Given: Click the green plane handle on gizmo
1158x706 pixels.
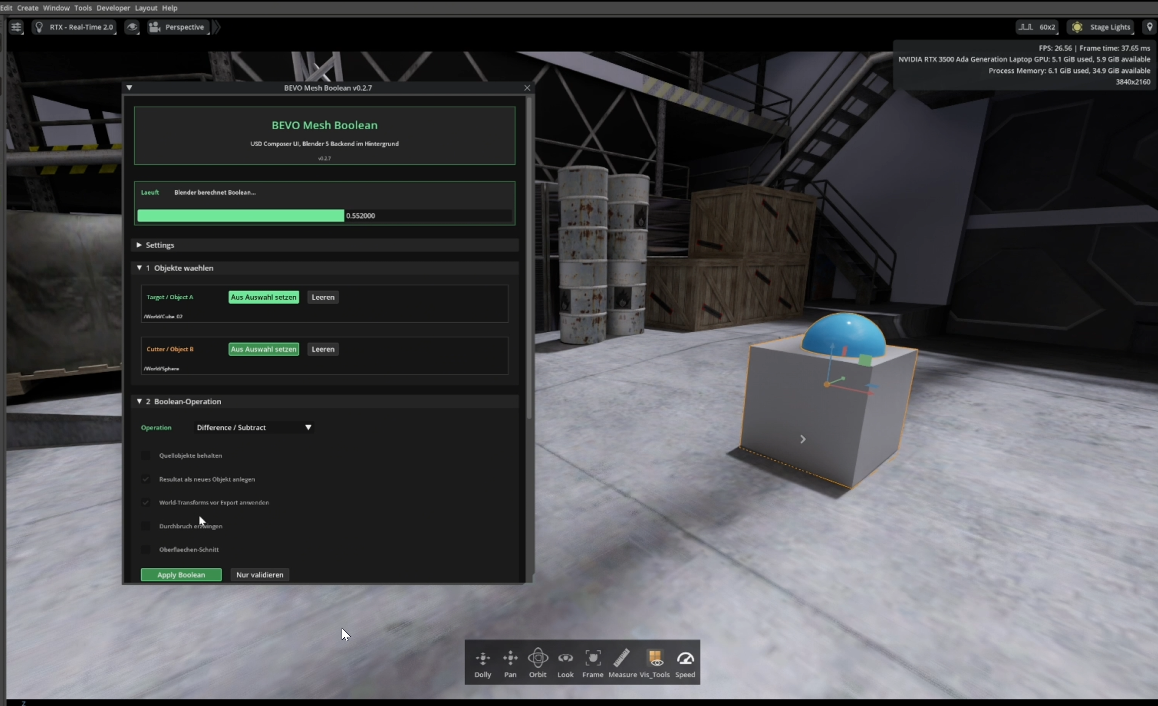Looking at the screenshot, I should (x=865, y=360).
